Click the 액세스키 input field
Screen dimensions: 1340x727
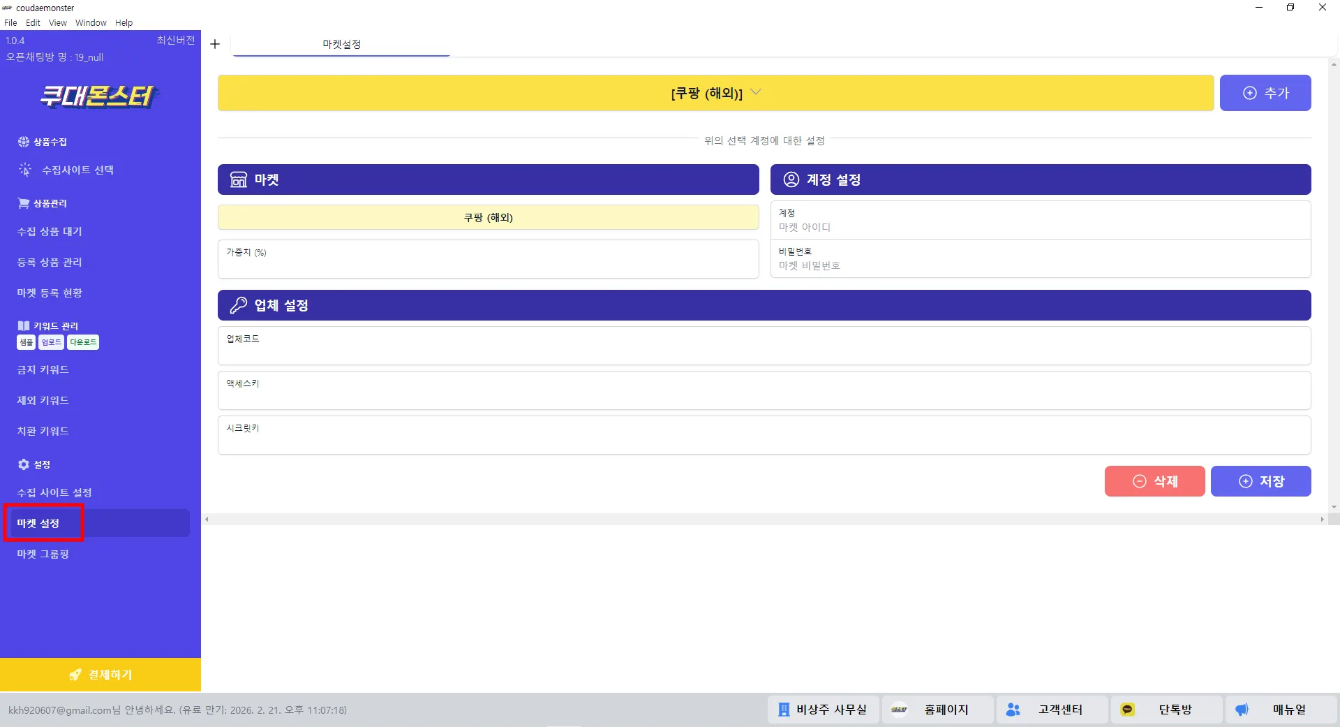pyautogui.click(x=764, y=390)
